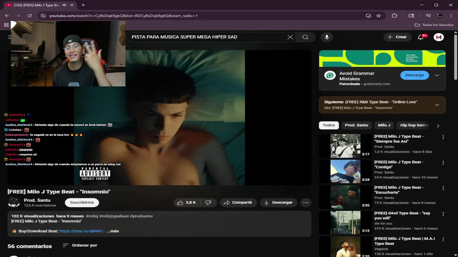Click the browser address bar URL

click(x=123, y=16)
